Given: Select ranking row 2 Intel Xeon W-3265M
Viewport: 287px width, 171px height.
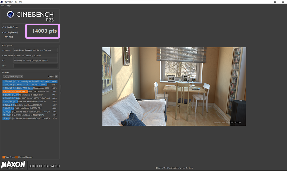Looking at the screenshot, I should [x=30, y=85].
